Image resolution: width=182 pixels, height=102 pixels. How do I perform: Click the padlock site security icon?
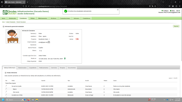point(26,6)
